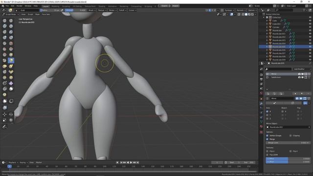Adjust the brush Strength slider
The height and width of the screenshot is (176, 313).
[76, 10]
